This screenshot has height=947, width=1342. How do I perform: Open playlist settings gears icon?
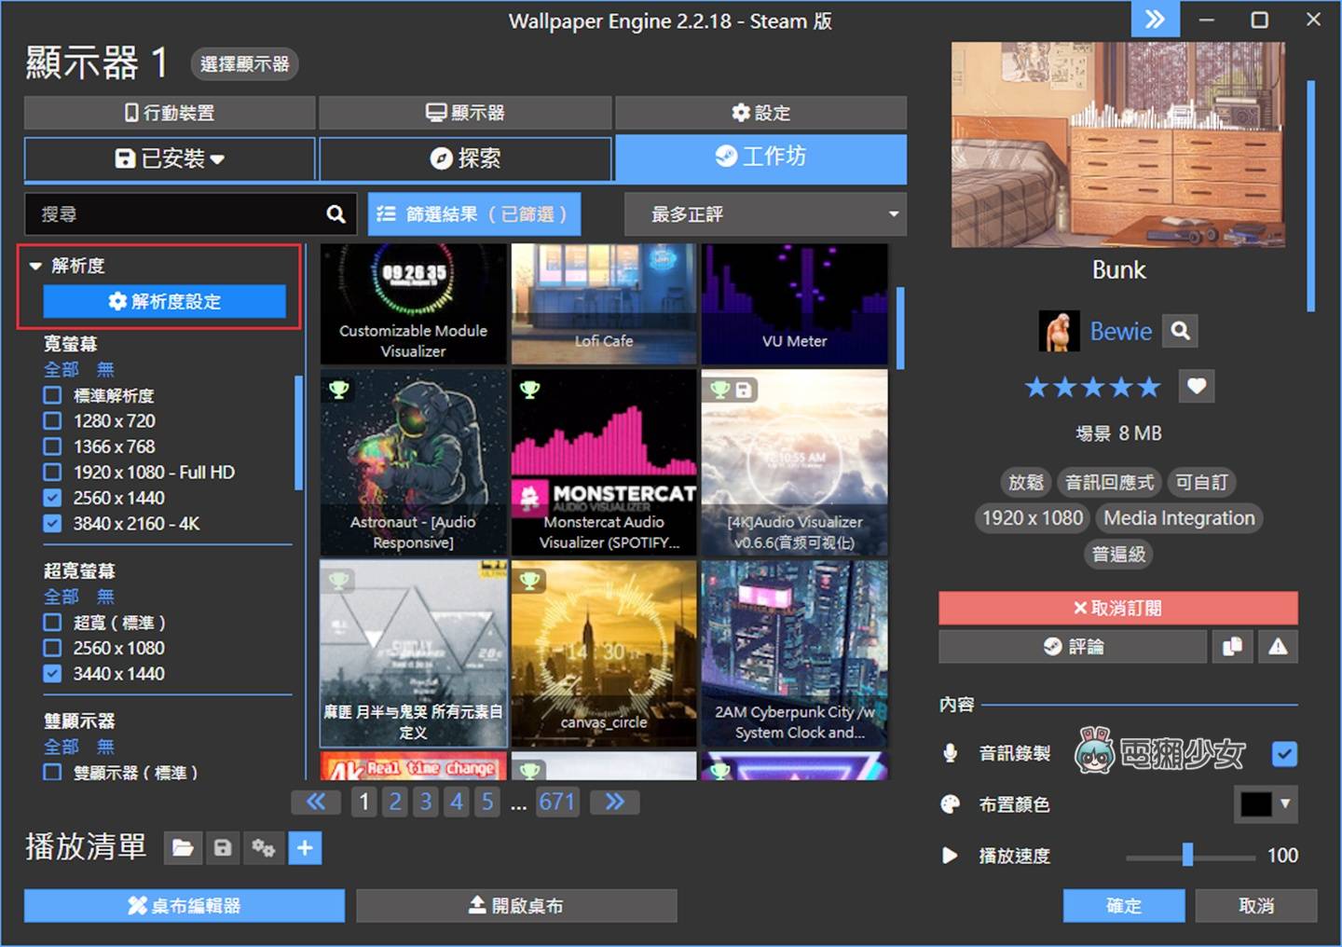pos(264,848)
